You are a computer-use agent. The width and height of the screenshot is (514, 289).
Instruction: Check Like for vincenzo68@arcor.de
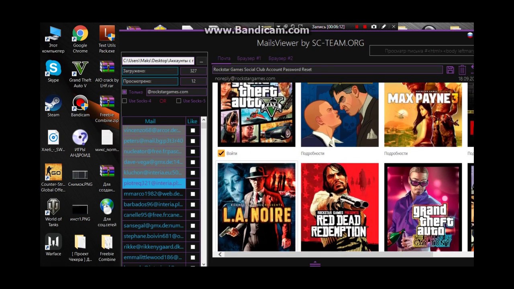point(193,130)
